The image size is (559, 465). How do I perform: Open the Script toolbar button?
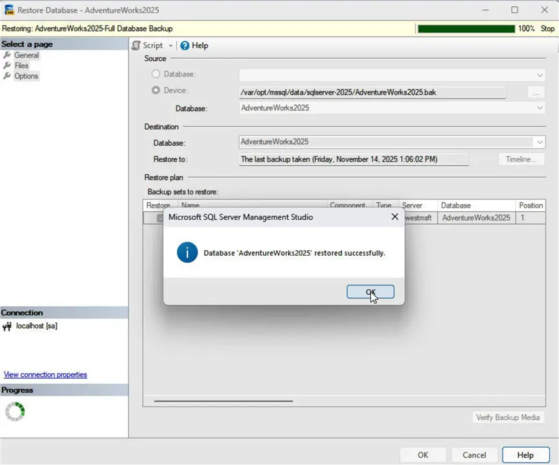(147, 45)
